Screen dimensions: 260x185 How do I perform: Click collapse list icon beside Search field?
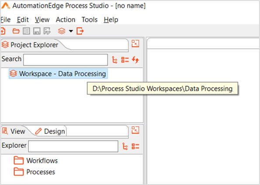pos(125,60)
